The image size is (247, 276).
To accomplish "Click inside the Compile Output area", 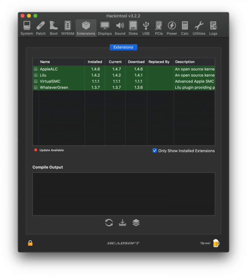I will click(124, 194).
